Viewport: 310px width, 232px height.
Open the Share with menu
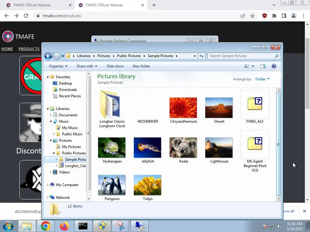[x=87, y=66]
